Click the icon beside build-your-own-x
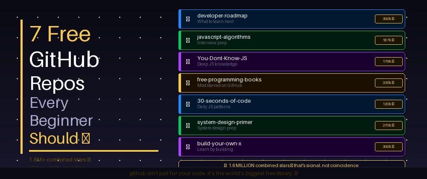 187,147
